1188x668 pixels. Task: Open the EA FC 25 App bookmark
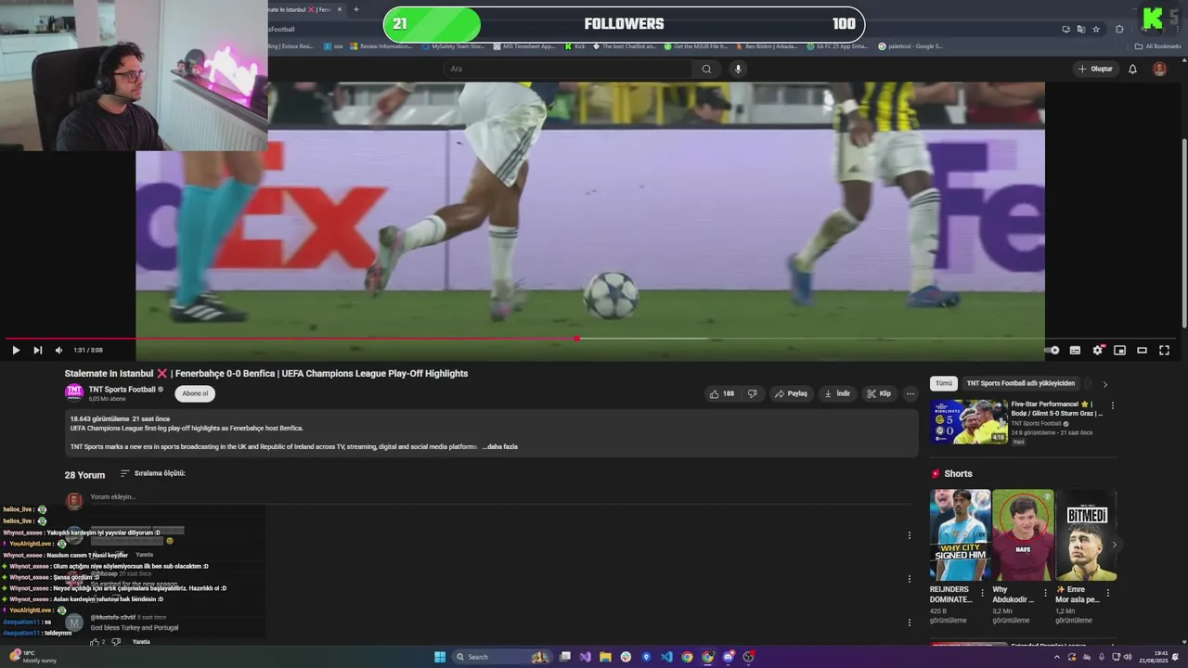coord(837,45)
